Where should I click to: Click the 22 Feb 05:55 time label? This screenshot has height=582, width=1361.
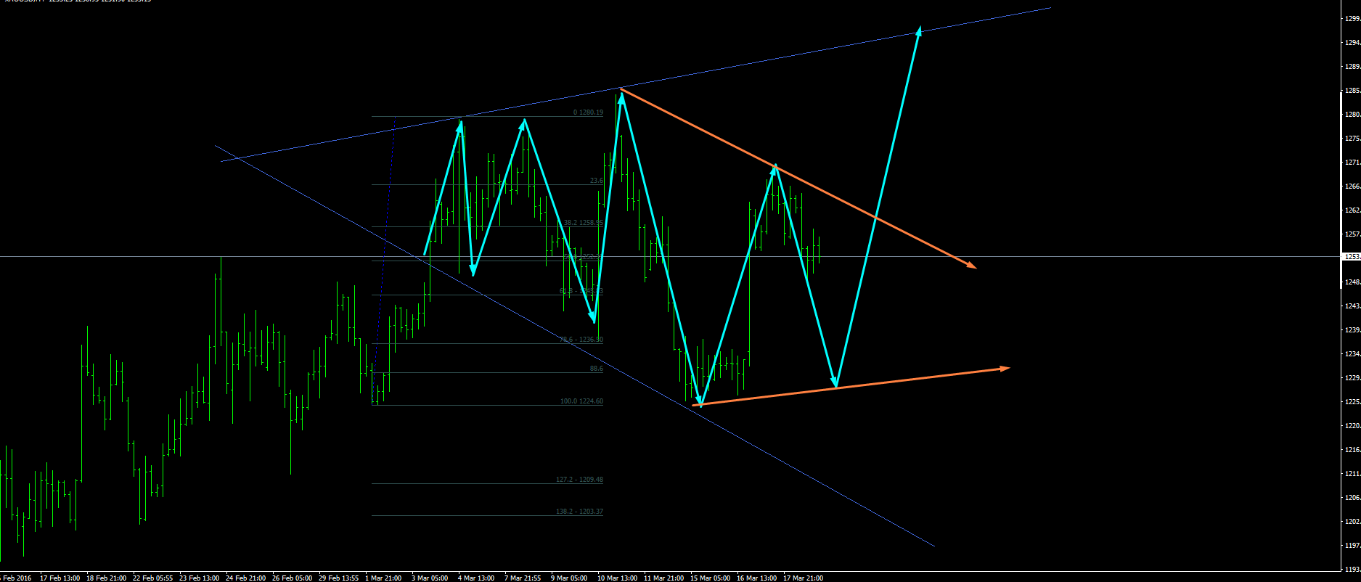[152, 578]
